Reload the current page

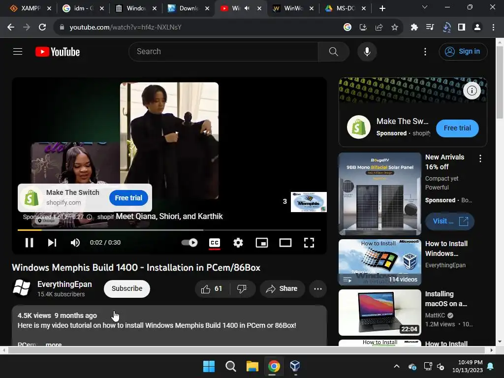click(x=42, y=28)
